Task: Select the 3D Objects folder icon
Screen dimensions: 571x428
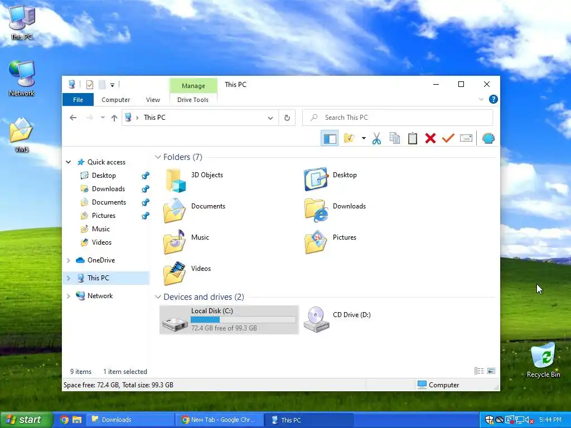Action: click(x=175, y=180)
